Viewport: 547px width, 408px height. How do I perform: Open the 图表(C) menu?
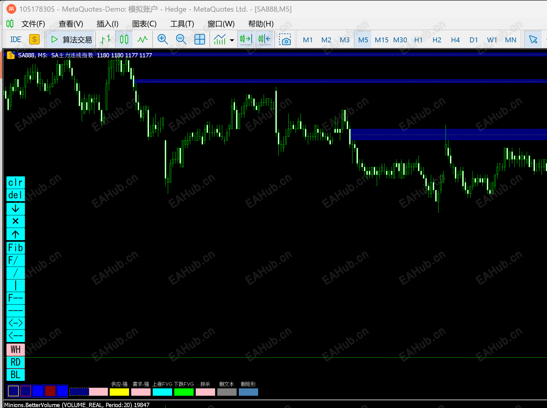(x=144, y=24)
